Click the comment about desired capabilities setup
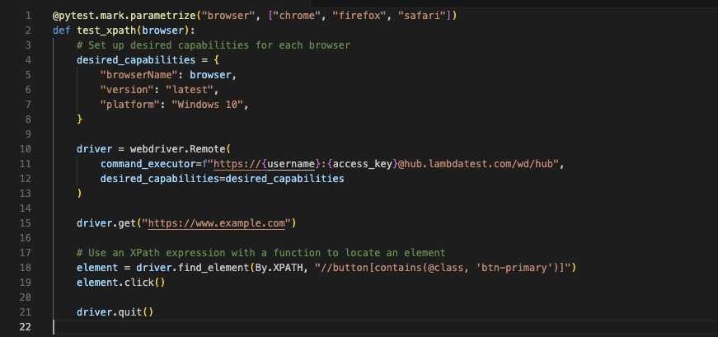The width and height of the screenshot is (718, 337). point(214,45)
